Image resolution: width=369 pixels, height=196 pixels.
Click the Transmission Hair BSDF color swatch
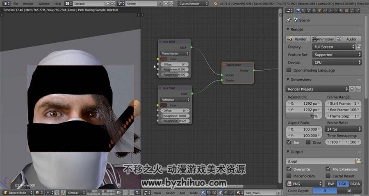click(x=164, y=59)
